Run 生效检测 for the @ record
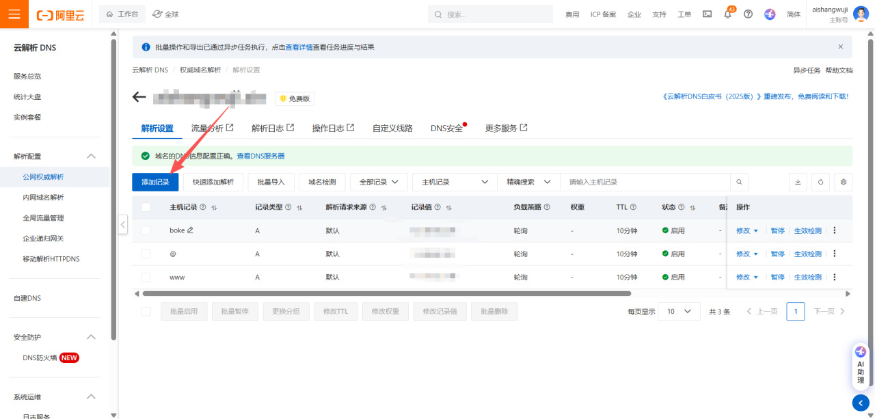Screen dimensions: 875x419 pos(807,254)
